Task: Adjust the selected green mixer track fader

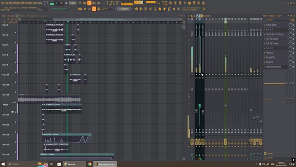Action: 199,106
